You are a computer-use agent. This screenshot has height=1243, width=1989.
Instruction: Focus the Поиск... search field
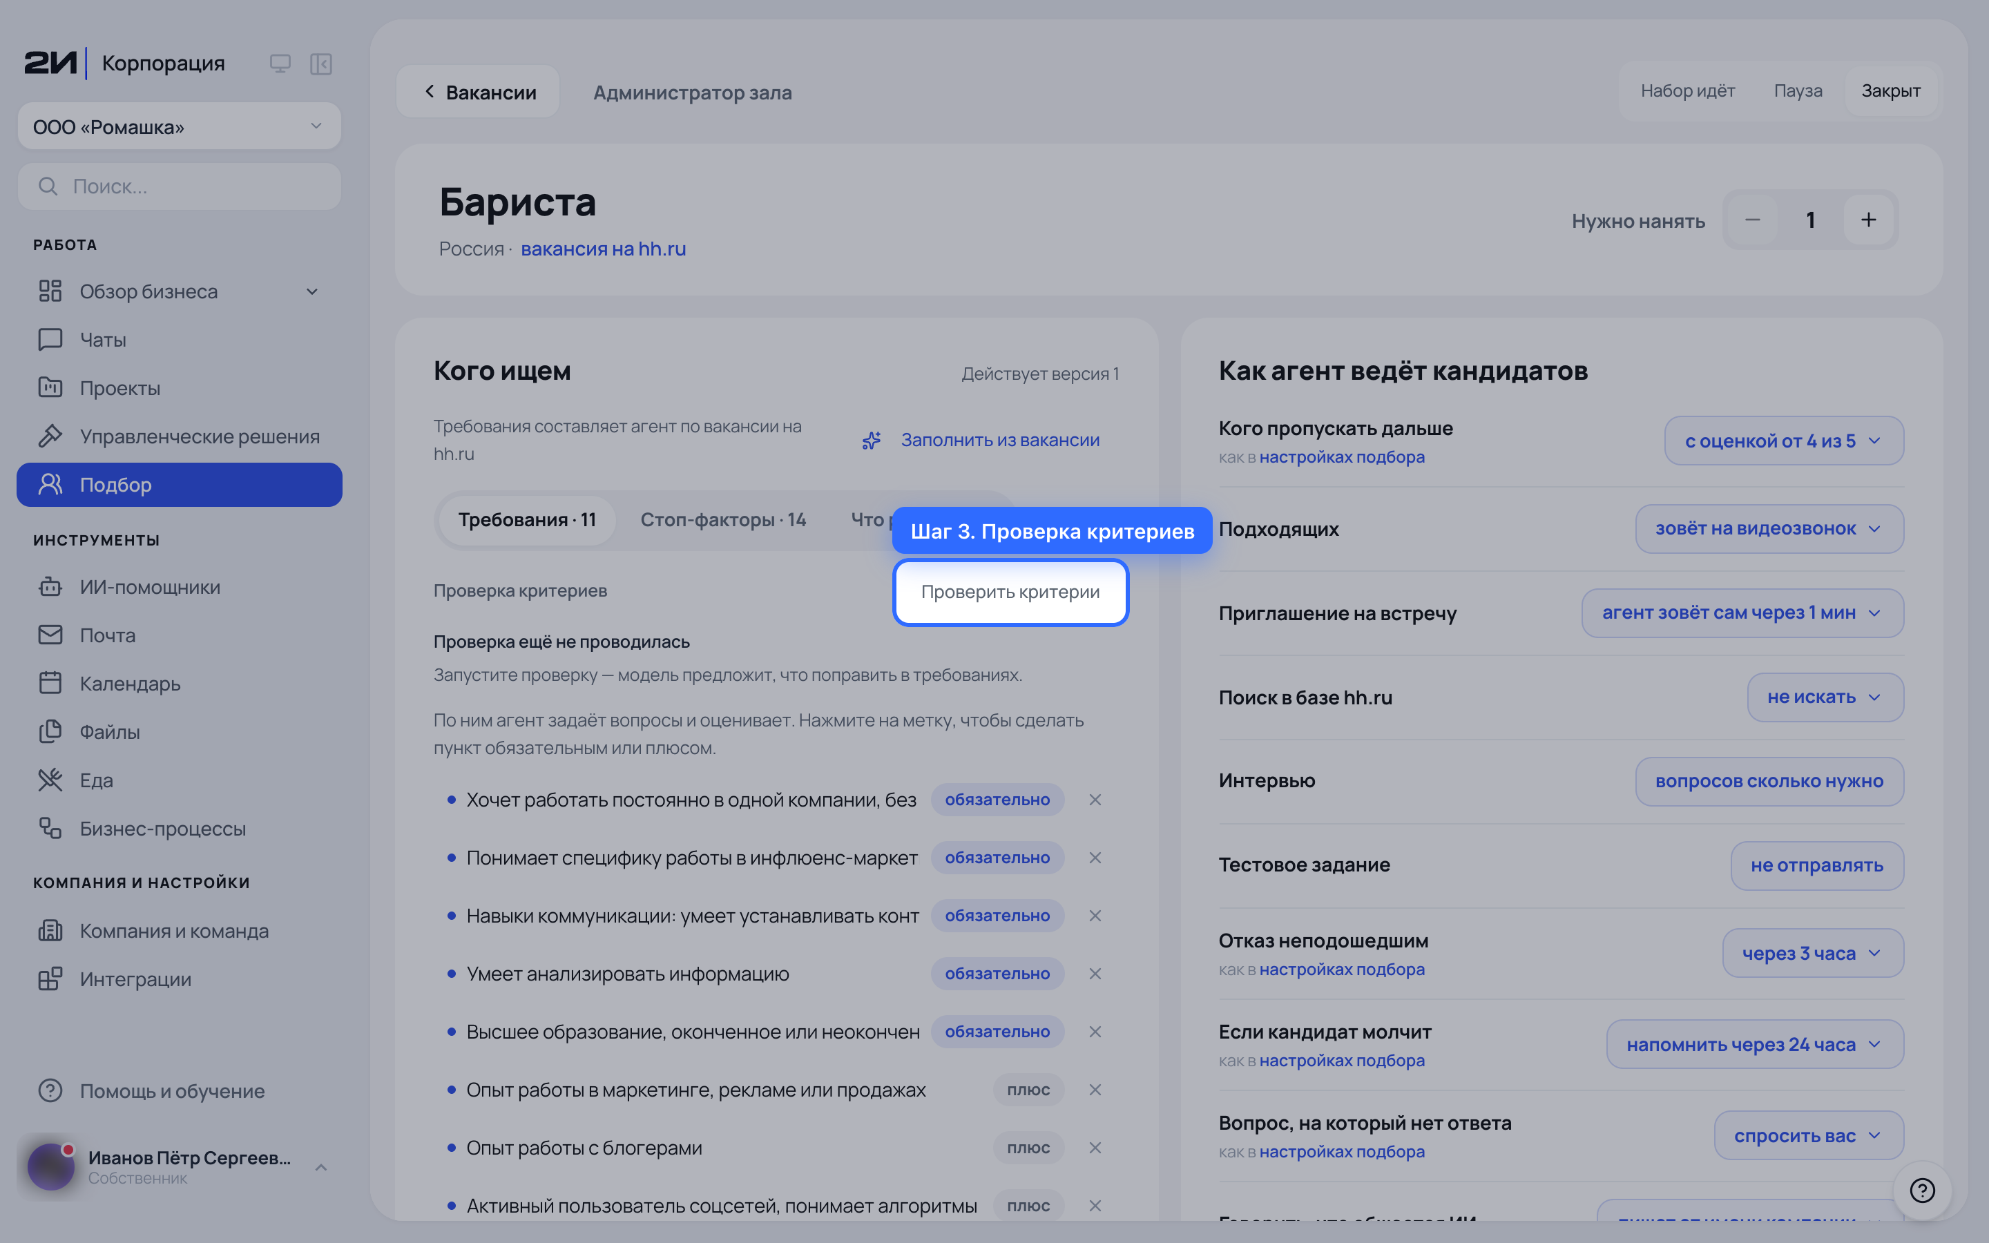click(179, 186)
